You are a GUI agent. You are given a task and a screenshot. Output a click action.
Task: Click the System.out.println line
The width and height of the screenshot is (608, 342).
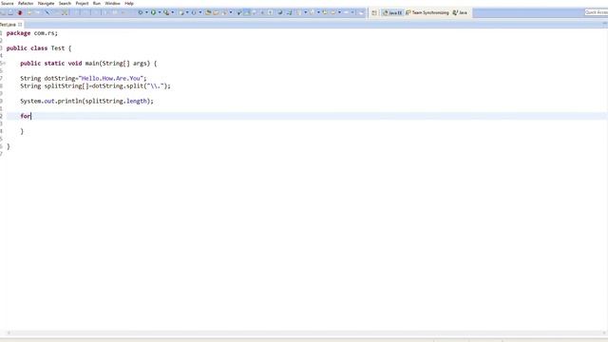(86, 102)
